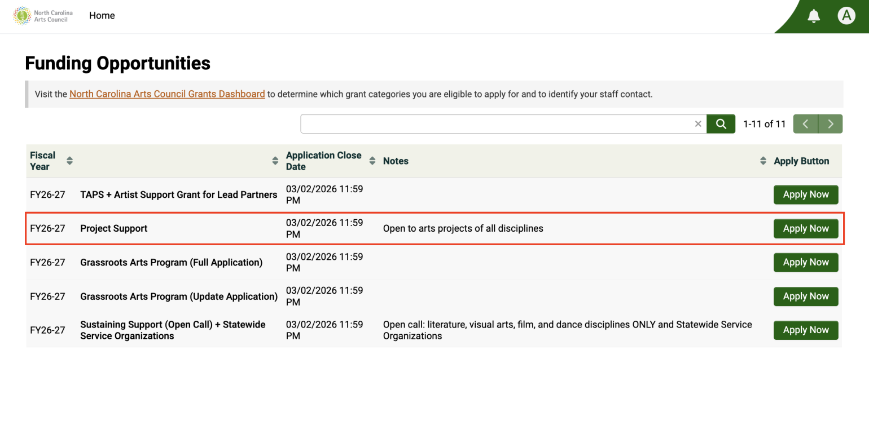Apply Now for TAPS + Artist Support Grant
869x425 pixels.
806,194
